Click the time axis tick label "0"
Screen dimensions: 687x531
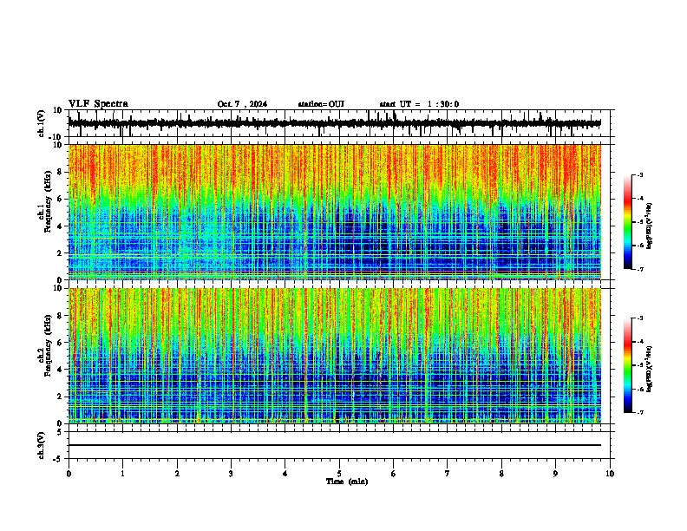[x=69, y=474]
